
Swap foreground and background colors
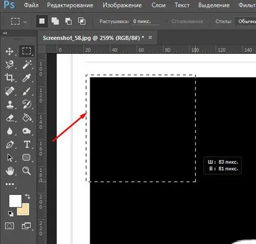tap(28, 196)
